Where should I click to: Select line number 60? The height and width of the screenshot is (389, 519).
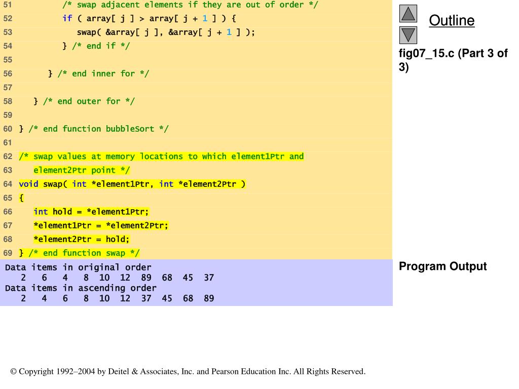pyautogui.click(x=8, y=129)
